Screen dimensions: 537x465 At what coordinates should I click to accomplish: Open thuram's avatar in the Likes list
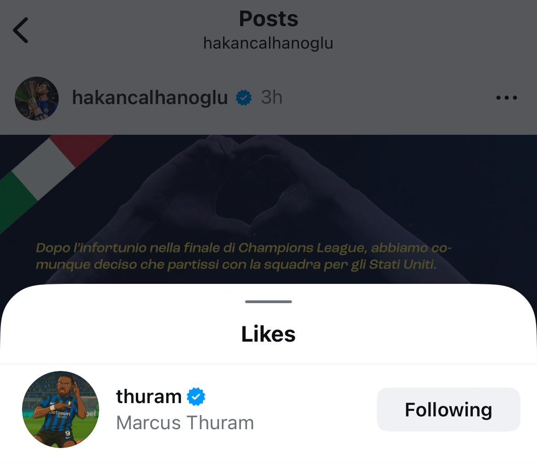click(61, 410)
